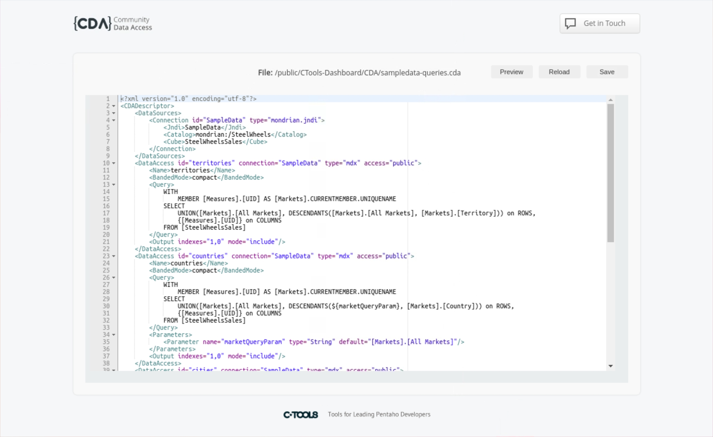
Task: Click the CDA Community Data Access logo
Action: [113, 23]
